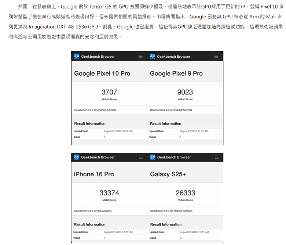Click 'Geekbench 6.4.0 for iOS AArch64' text
Viewport: 286px width, 245px height.
[93, 211]
